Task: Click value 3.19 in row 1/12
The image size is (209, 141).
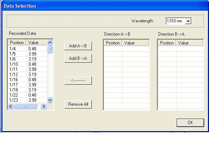Action: (32, 75)
